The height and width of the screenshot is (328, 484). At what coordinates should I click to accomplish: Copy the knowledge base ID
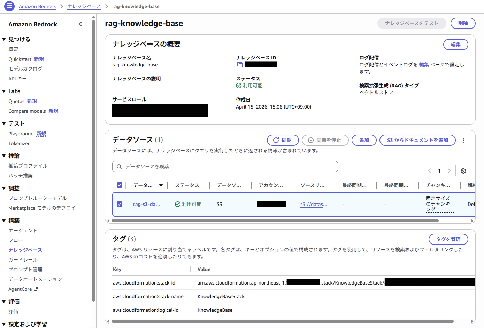click(240, 65)
